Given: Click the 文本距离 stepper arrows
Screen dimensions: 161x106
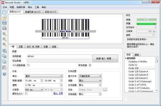Looking at the screenshot, I should (100, 85).
